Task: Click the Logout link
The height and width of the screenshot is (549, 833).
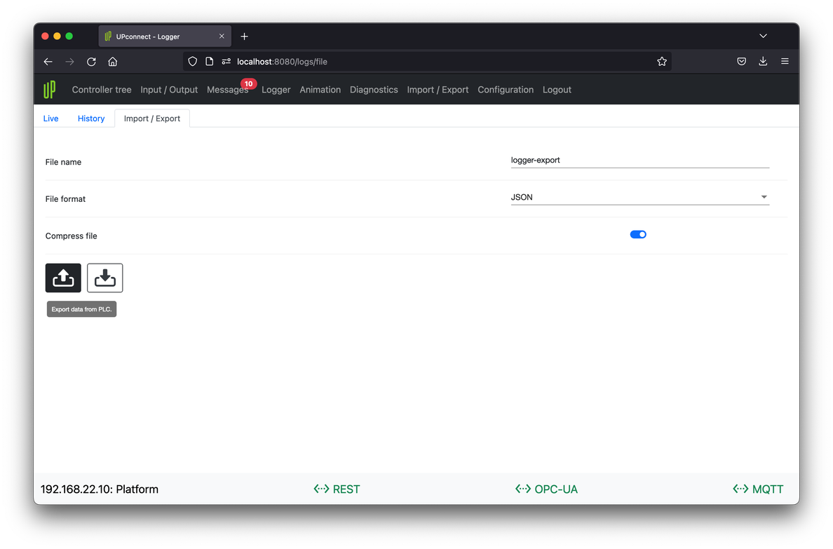Action: 557,90
